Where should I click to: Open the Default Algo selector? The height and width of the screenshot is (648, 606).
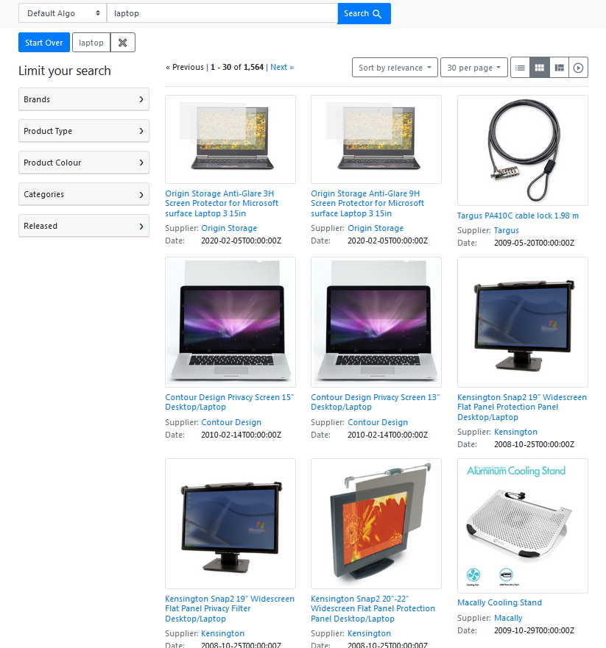tap(62, 13)
